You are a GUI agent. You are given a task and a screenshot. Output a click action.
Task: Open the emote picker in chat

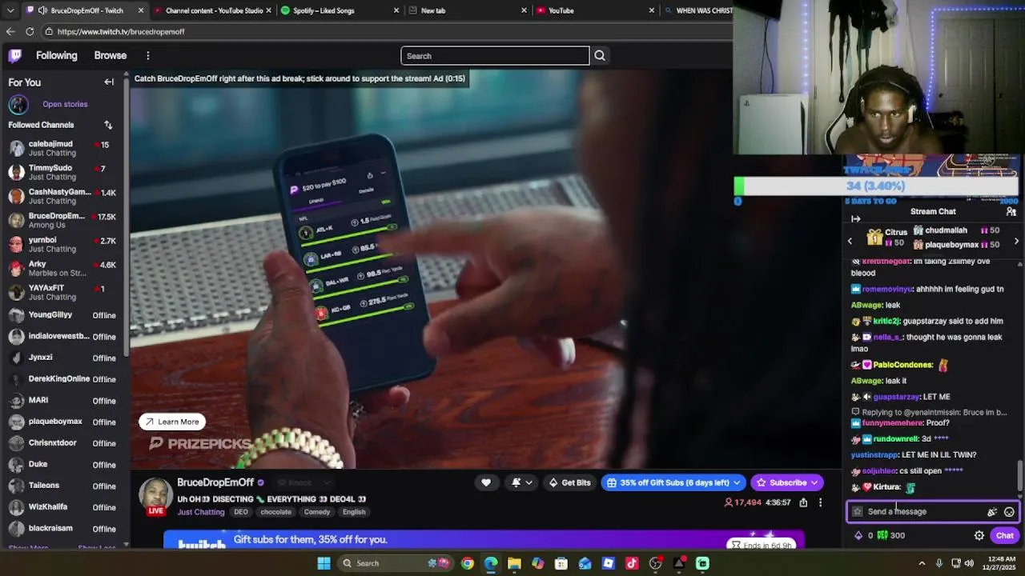(1009, 512)
